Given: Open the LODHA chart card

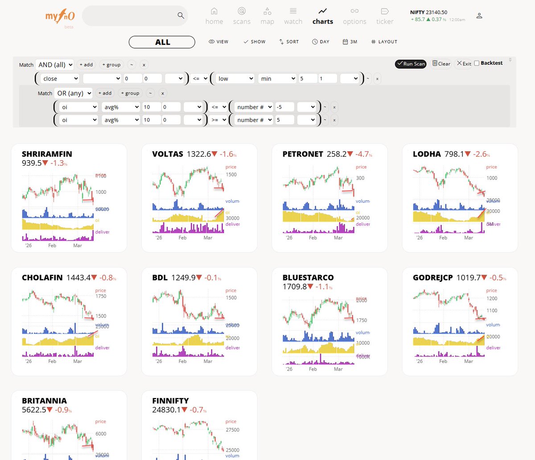Looking at the screenshot, I should pos(460,198).
